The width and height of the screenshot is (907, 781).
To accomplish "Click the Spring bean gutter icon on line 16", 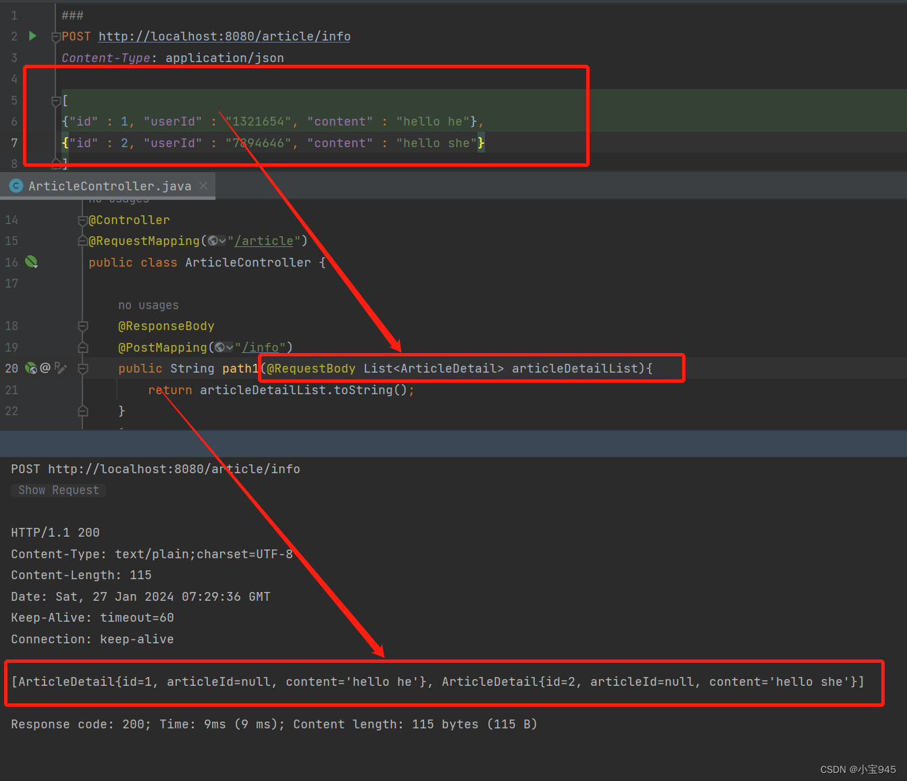I will click(x=32, y=262).
